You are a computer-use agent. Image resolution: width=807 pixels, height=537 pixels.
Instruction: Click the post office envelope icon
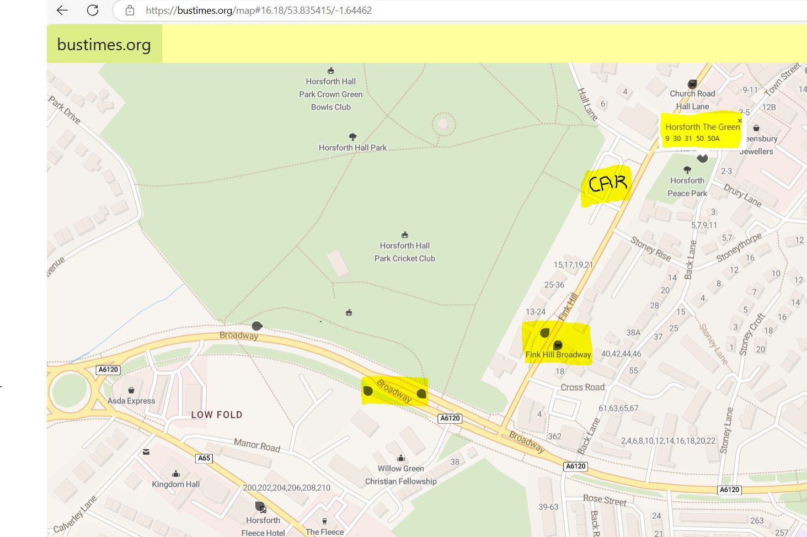(x=146, y=452)
